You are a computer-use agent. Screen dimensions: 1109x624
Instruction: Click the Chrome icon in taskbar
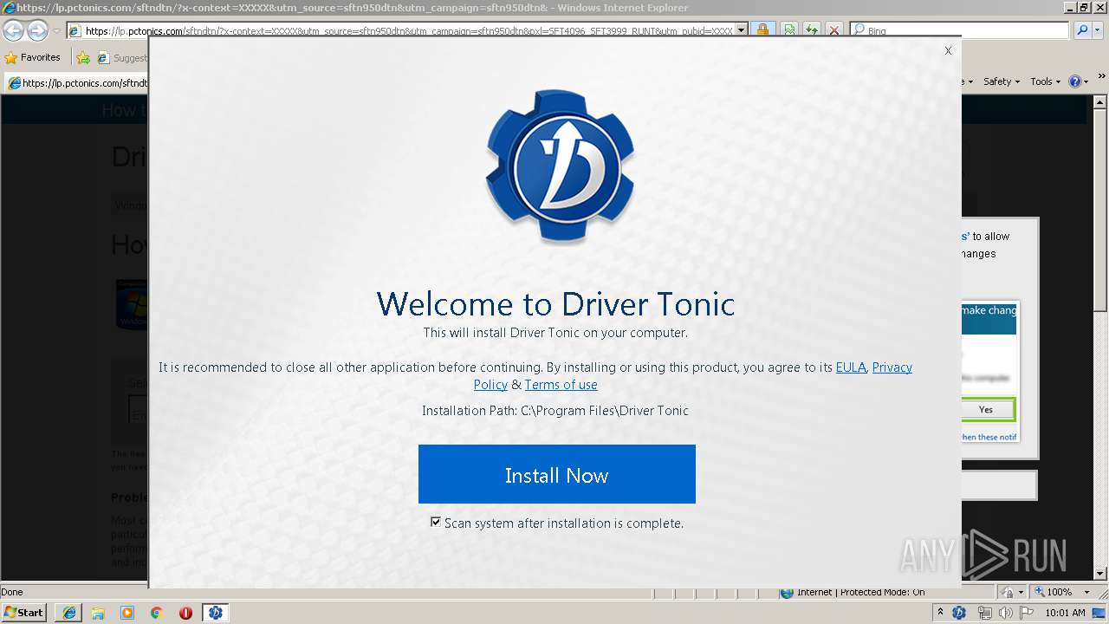pyautogui.click(x=157, y=613)
